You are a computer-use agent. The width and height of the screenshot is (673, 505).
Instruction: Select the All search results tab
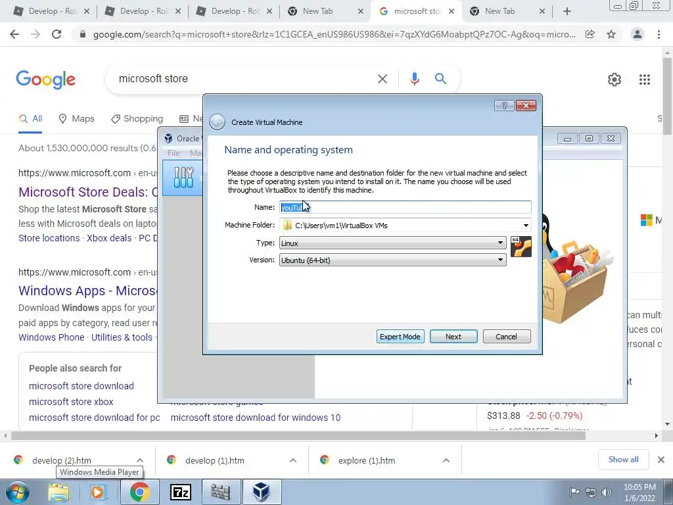30,119
